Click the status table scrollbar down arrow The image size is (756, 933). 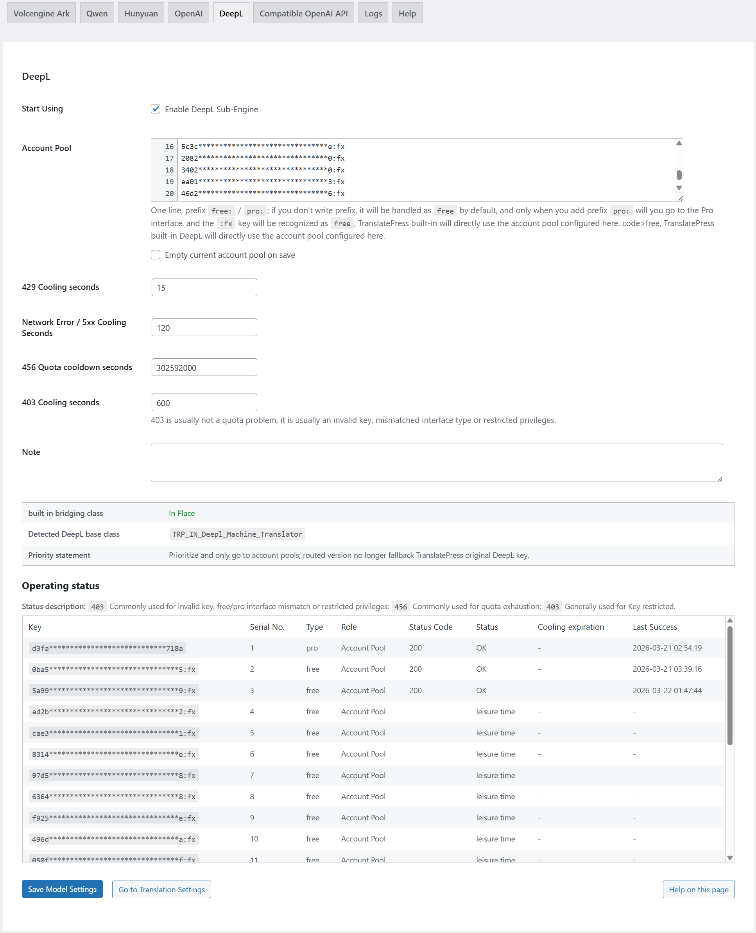point(730,857)
